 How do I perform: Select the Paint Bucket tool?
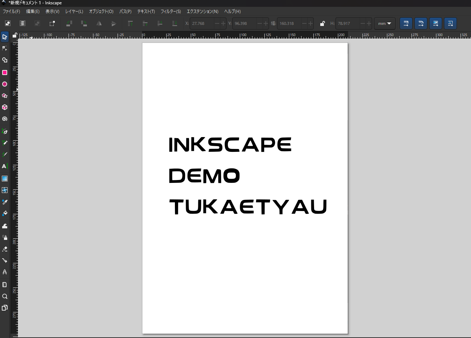point(5,213)
